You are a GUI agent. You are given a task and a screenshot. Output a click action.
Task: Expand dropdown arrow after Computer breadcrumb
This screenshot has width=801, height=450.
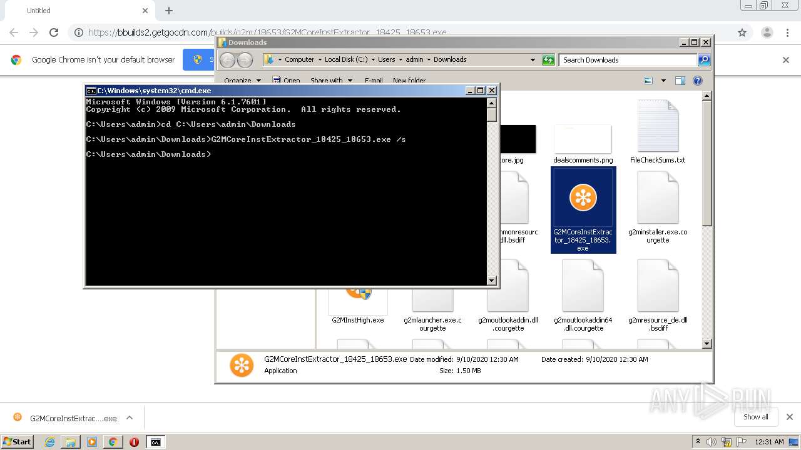tap(319, 60)
